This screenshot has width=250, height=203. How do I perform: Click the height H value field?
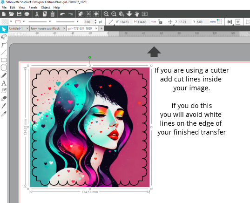(x=143, y=22)
